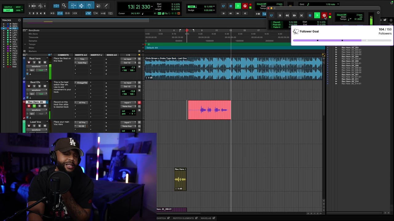Click the MIDI zoom button
Viewport: 394px width, 221px height.
[40, 6]
